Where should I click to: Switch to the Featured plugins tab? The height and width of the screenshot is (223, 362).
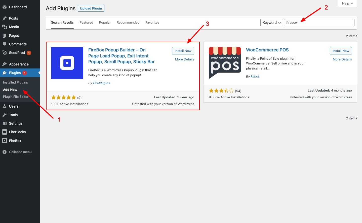[x=86, y=22]
